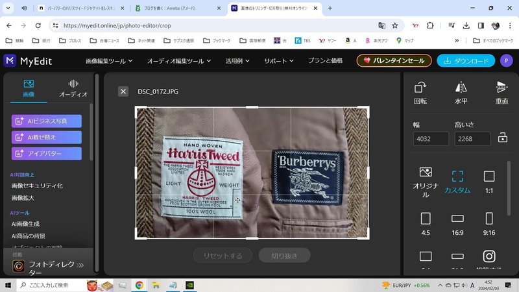The width and height of the screenshot is (519, 292).
Task: Toggle the aspect ratio lock icon
Action: pyautogui.click(x=502, y=138)
